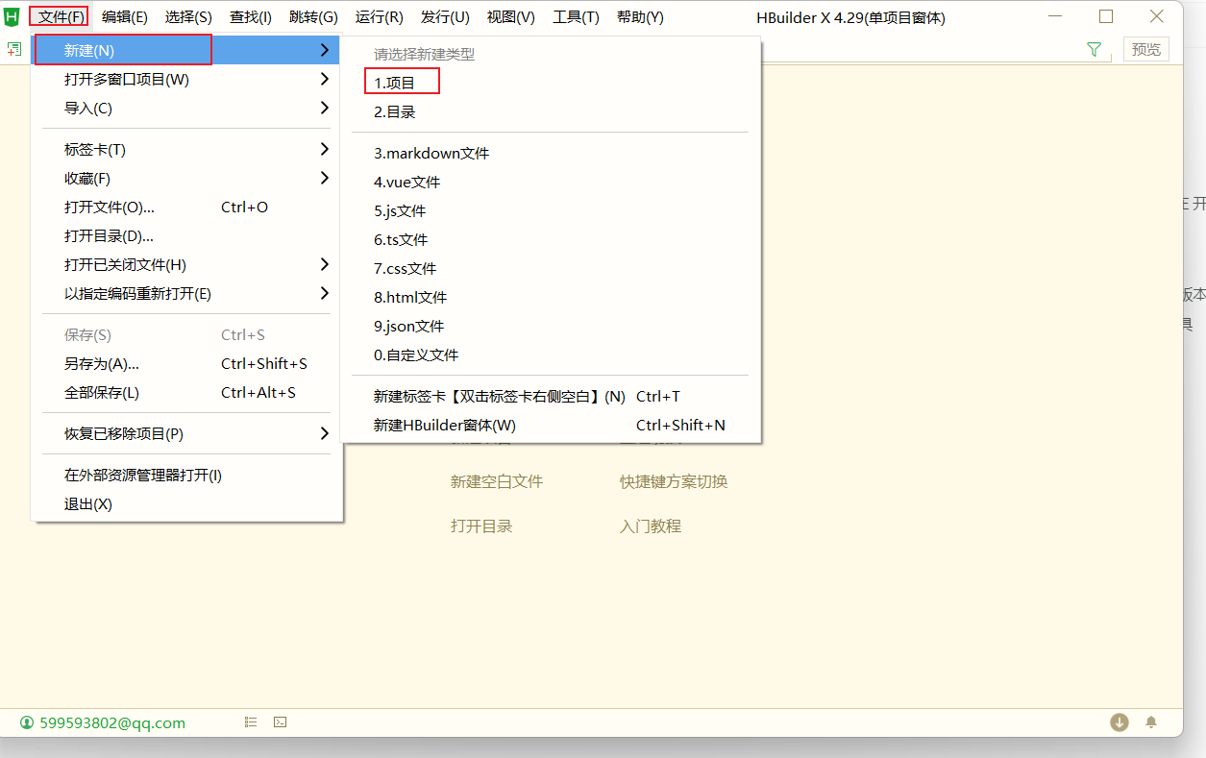Open the 工具(T) menu
This screenshot has height=758, width=1206.
pyautogui.click(x=576, y=16)
